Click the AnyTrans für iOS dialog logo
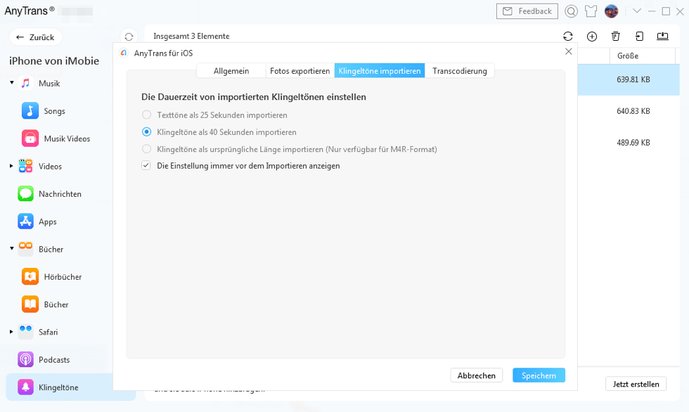 pos(124,53)
